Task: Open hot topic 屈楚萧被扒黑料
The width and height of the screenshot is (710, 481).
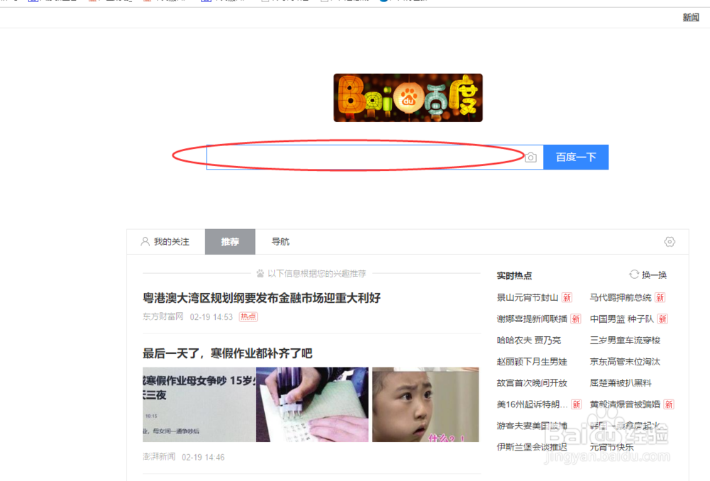Action: 621,383
